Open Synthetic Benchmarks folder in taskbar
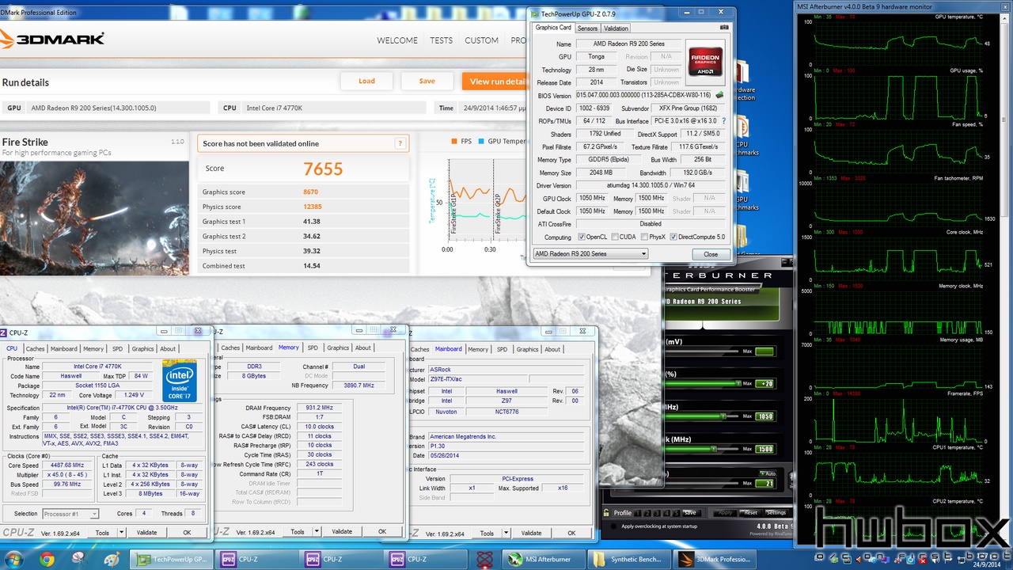 [x=628, y=559]
